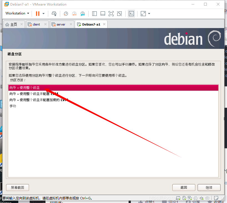Click the 返回 back button
This screenshot has width=227, height=203.
tap(184, 187)
